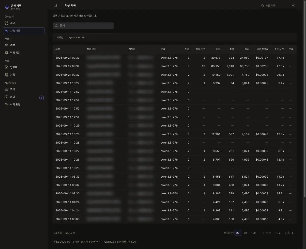Select 50 rows per page
Screen dimensions: 306x249
pos(245,233)
